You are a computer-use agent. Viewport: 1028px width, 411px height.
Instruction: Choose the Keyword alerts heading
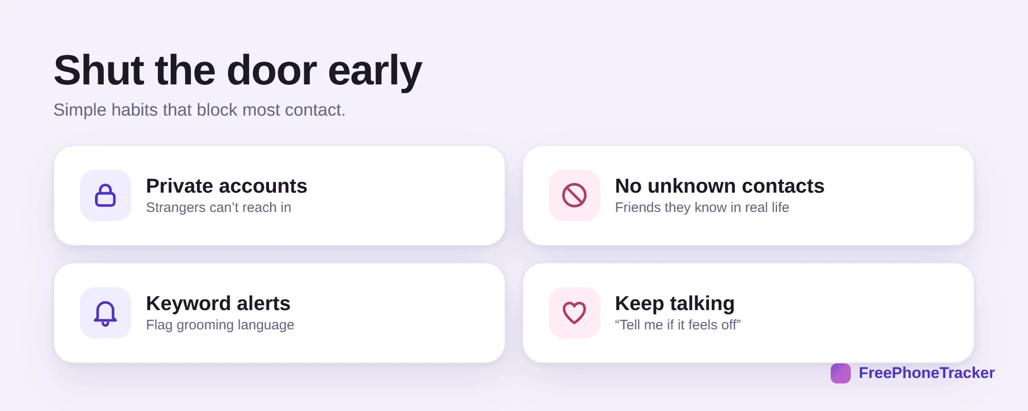tap(218, 303)
